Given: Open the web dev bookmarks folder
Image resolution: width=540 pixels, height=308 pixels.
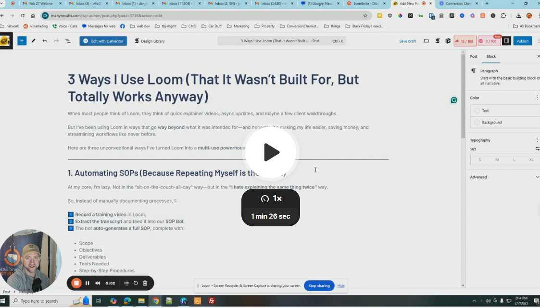Looking at the screenshot, I should click(140, 26).
